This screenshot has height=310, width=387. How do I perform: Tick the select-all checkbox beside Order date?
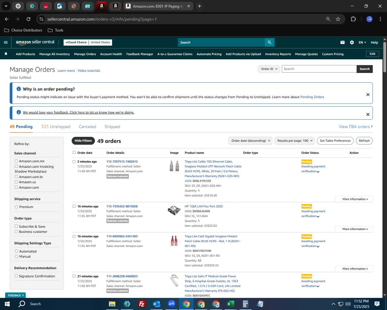74,153
